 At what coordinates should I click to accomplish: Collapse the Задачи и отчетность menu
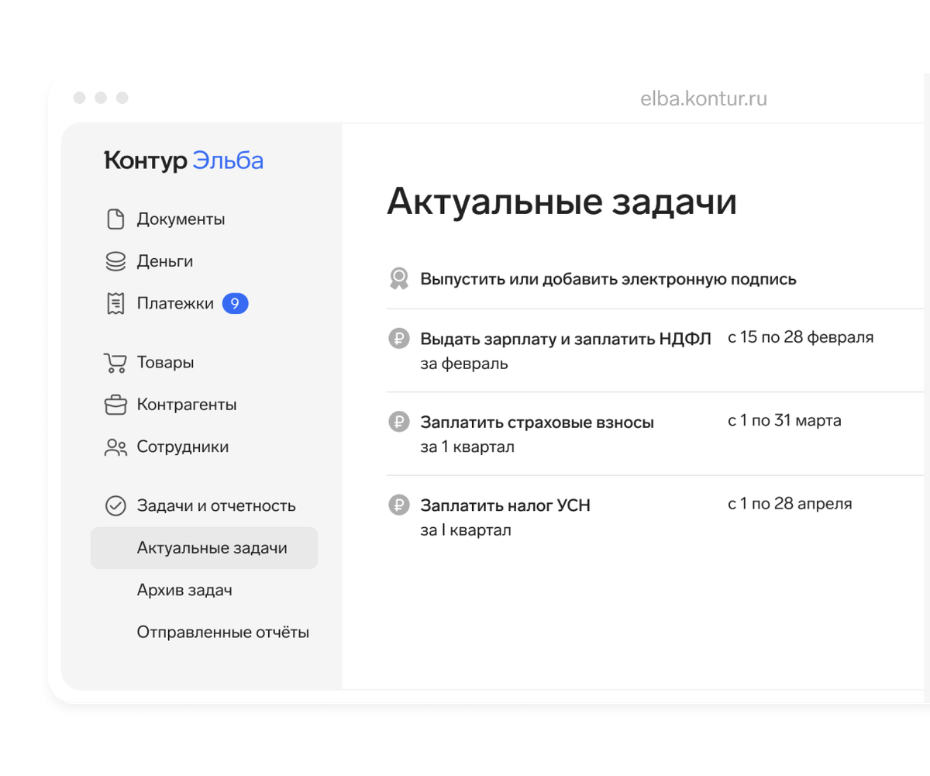[x=216, y=506]
